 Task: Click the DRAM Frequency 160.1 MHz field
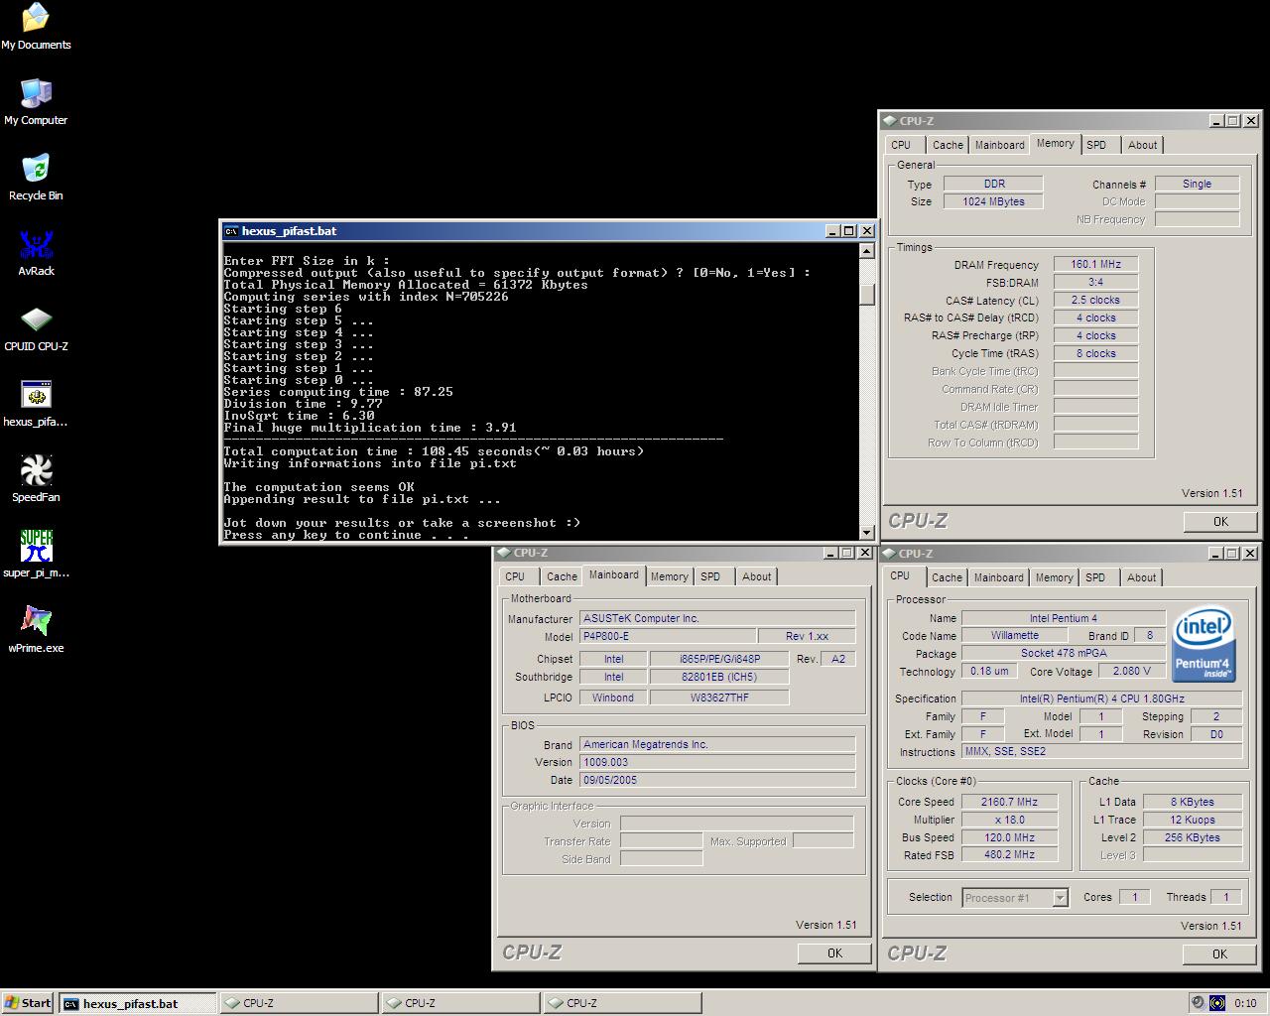pos(1095,265)
